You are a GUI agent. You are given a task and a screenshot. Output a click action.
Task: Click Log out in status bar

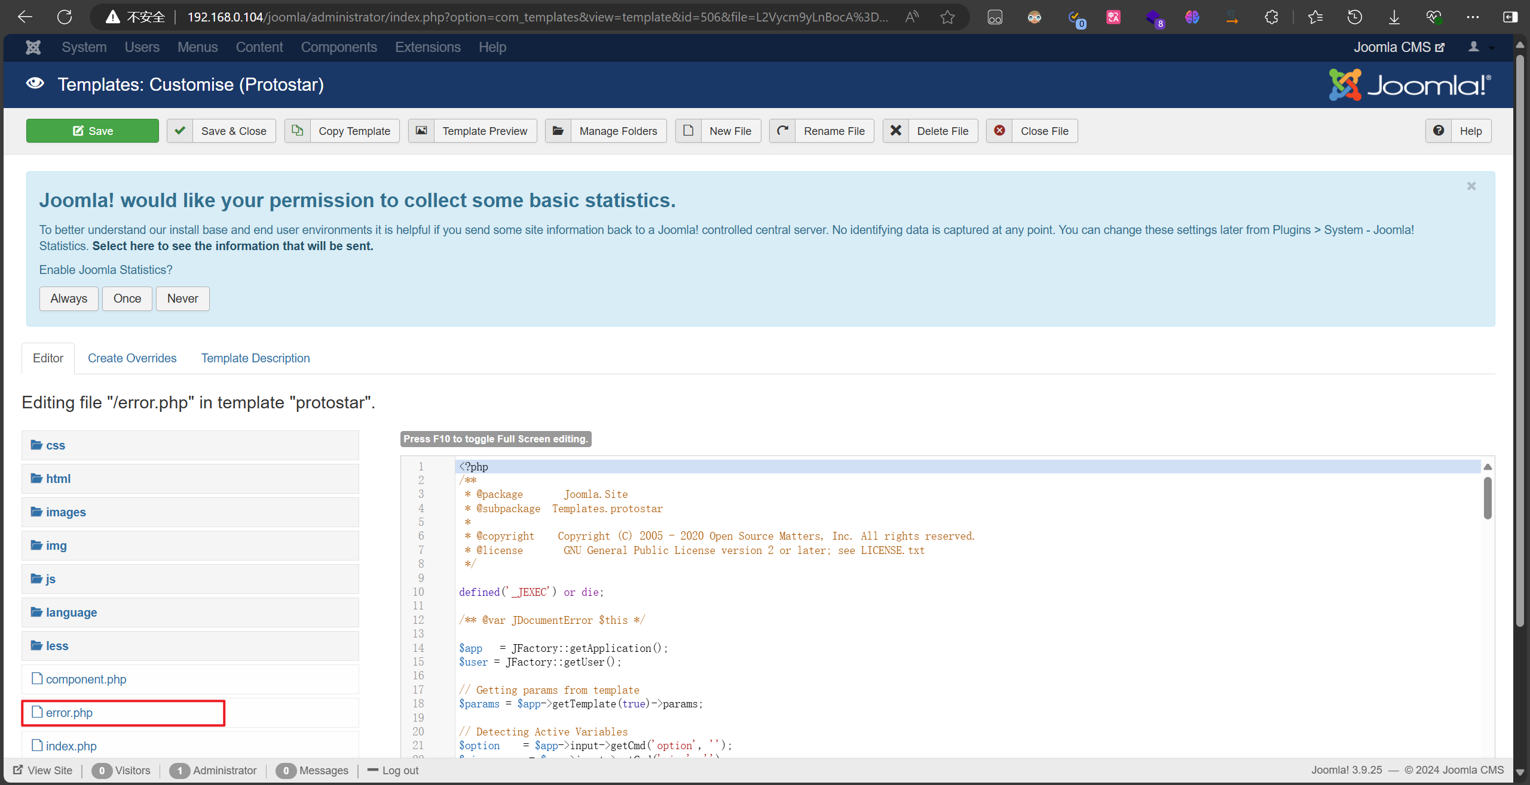393,770
